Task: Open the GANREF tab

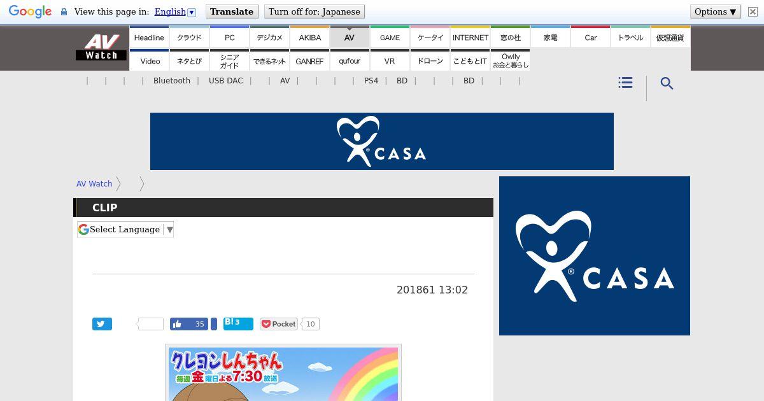Action: point(309,60)
